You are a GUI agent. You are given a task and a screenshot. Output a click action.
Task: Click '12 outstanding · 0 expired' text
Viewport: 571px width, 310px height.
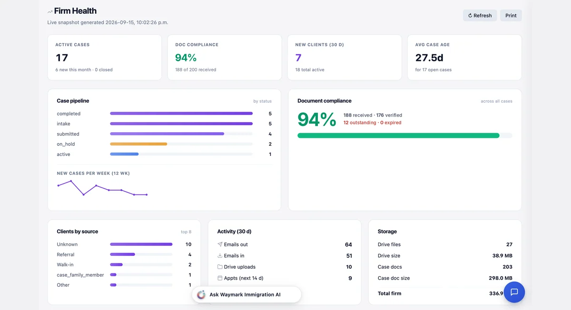[x=372, y=123]
